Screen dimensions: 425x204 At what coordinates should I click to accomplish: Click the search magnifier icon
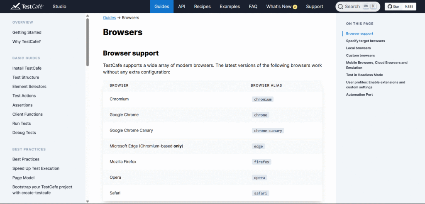[x=340, y=7]
